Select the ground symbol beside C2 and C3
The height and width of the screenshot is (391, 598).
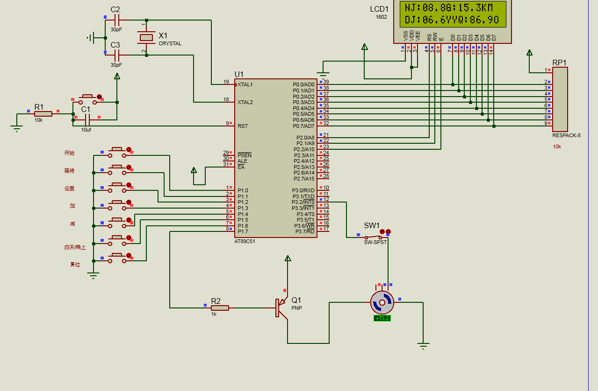coord(91,37)
